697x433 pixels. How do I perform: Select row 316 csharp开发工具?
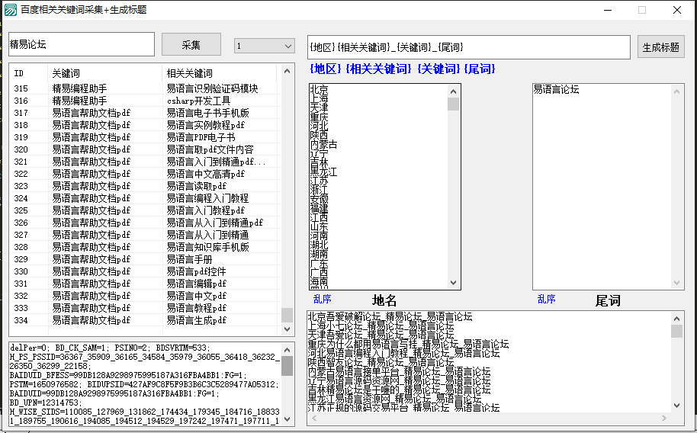click(x=145, y=101)
